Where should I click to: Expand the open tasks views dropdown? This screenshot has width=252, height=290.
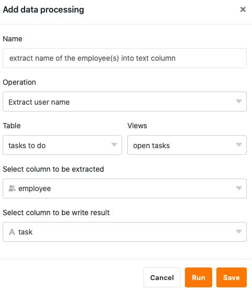click(x=187, y=145)
